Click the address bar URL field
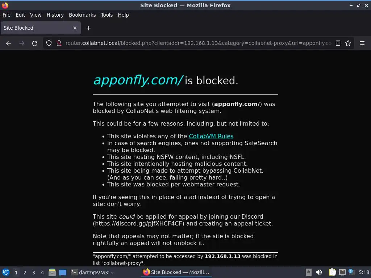 click(198, 43)
